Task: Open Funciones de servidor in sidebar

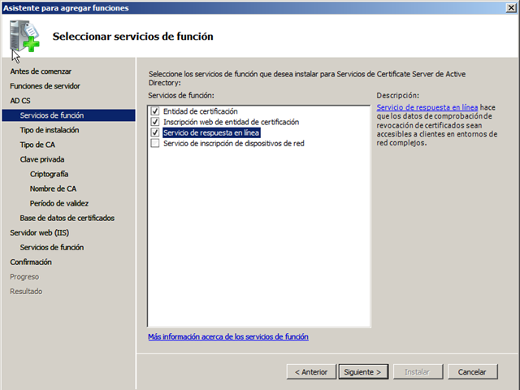Action: coord(45,86)
